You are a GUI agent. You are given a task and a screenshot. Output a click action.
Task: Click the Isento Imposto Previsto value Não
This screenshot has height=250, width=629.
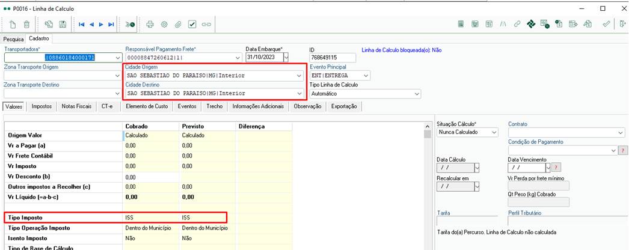[x=186, y=238]
